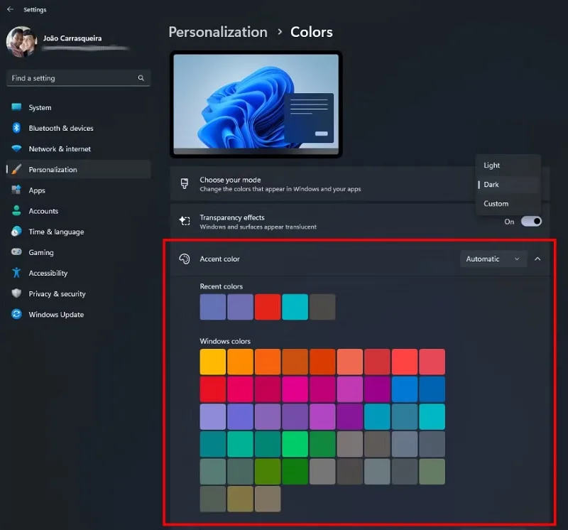Viewport: 568px width, 530px height.
Task: Click the Accent color palette icon
Action: click(x=185, y=259)
